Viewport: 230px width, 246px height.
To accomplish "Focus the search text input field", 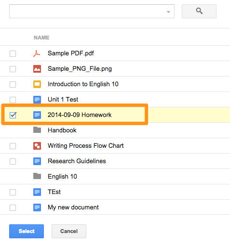I will coord(88,11).
